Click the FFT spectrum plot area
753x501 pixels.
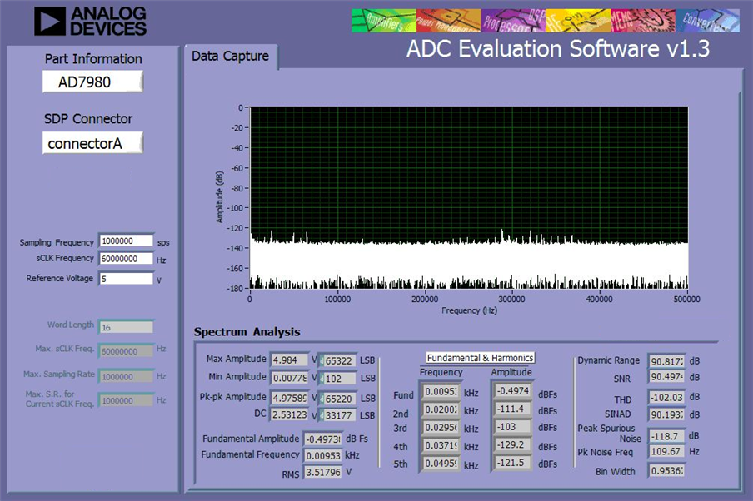[469, 198]
